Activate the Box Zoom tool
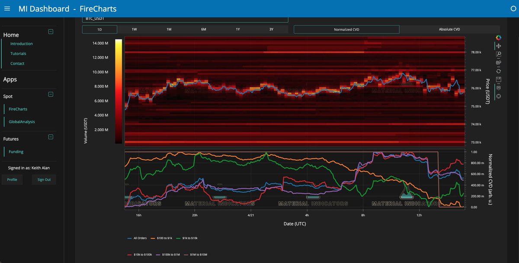519x263 pixels. click(x=498, y=54)
